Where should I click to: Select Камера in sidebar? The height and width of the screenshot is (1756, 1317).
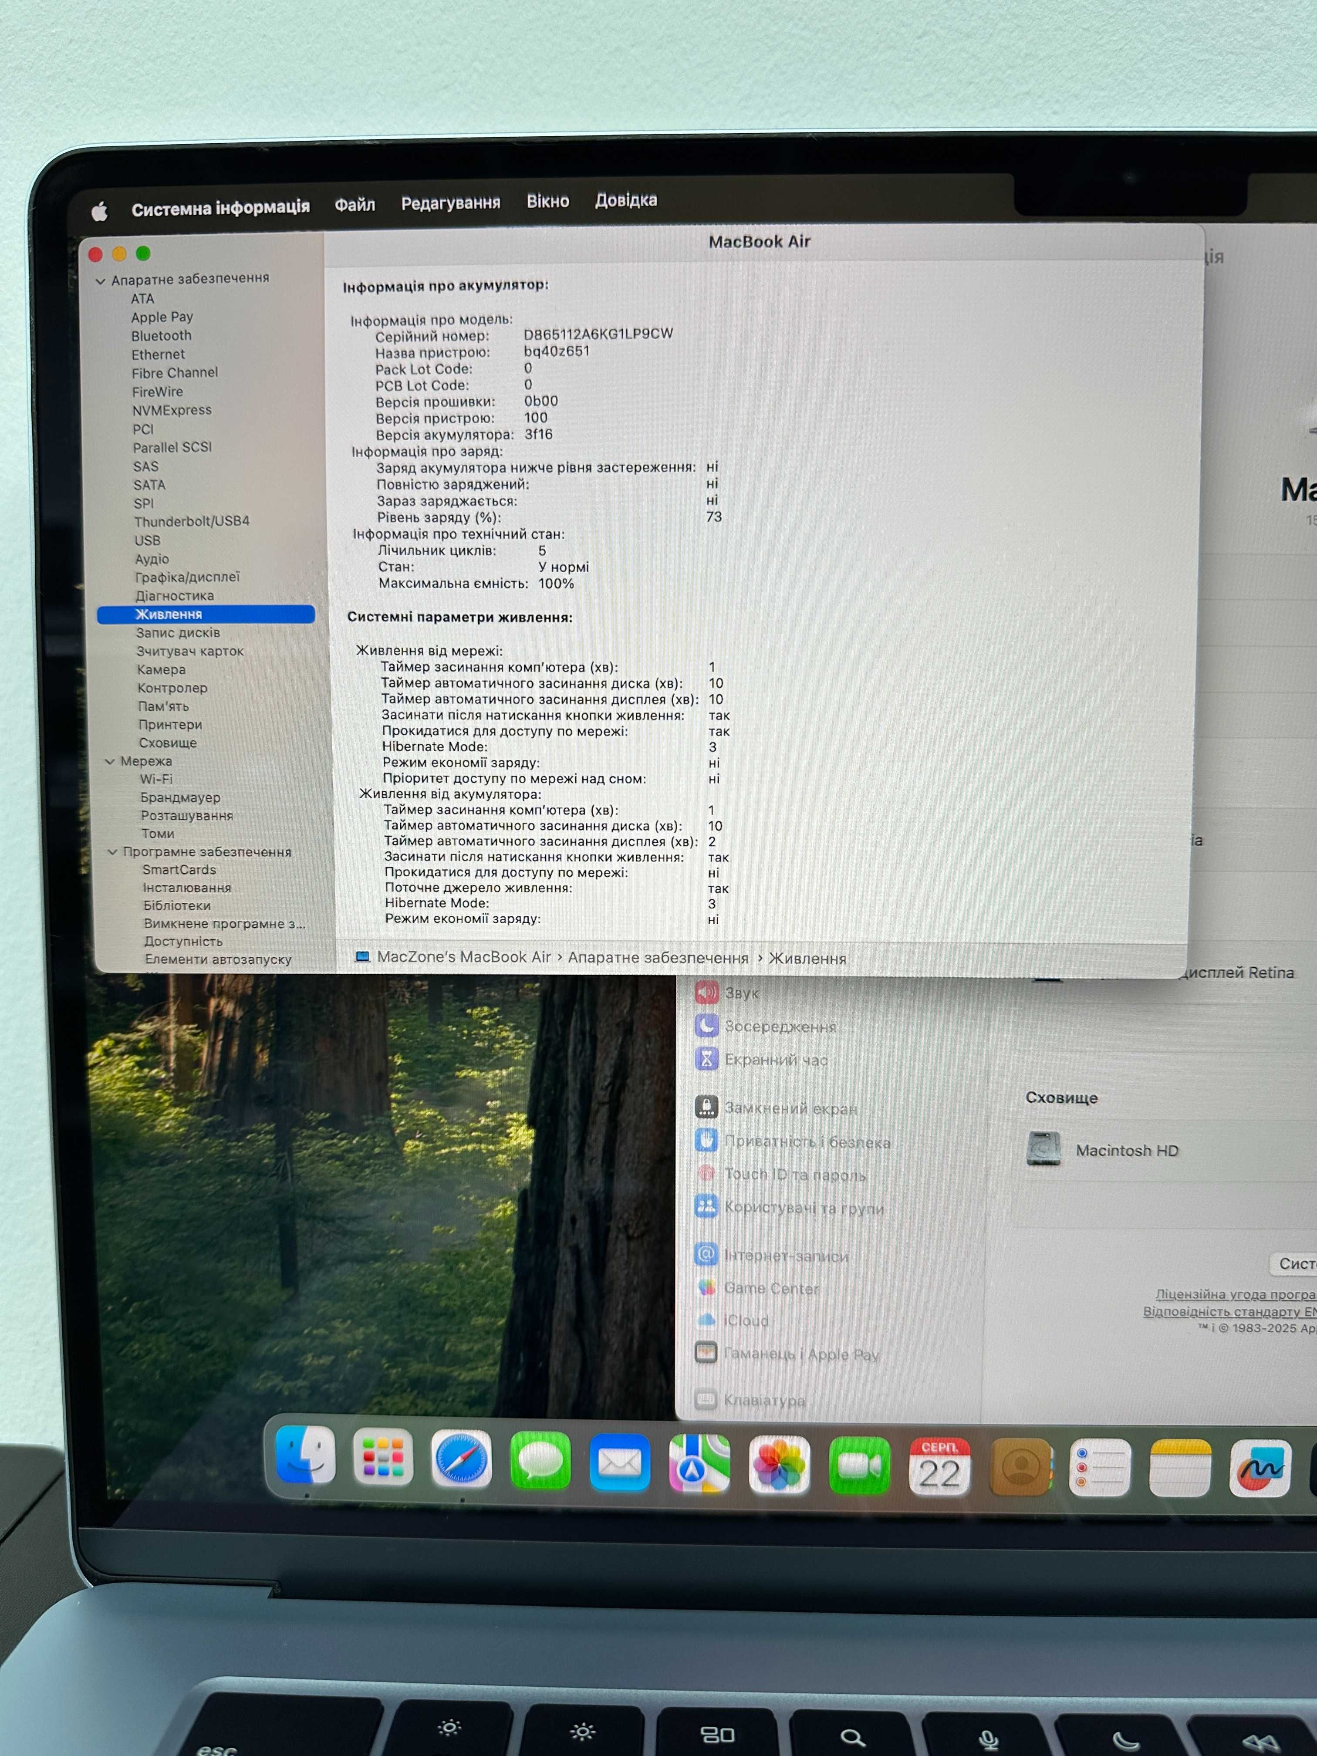pos(161,670)
